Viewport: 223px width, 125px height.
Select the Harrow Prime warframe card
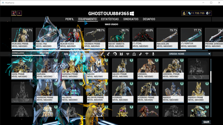tap(47, 92)
